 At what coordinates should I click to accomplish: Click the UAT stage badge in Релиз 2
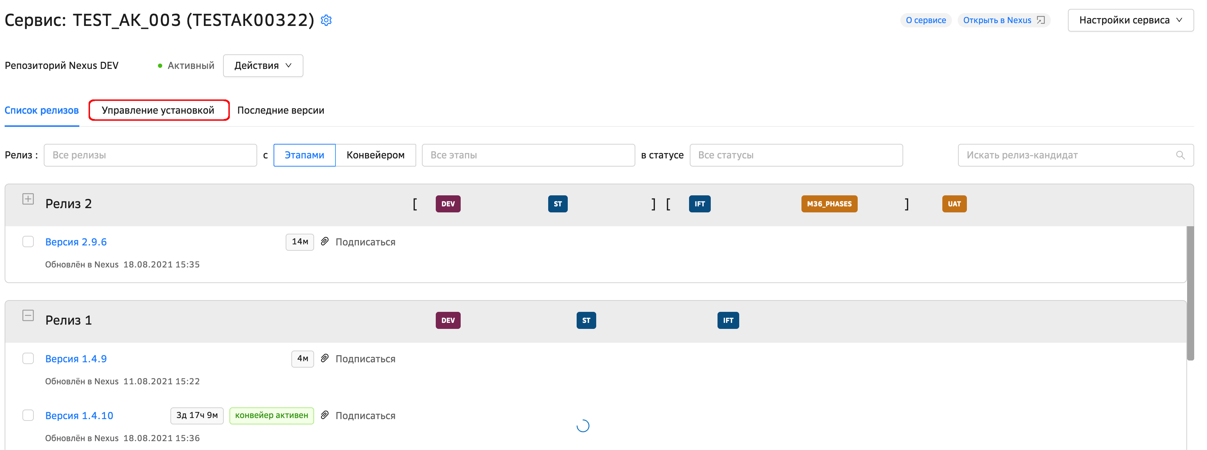point(954,204)
